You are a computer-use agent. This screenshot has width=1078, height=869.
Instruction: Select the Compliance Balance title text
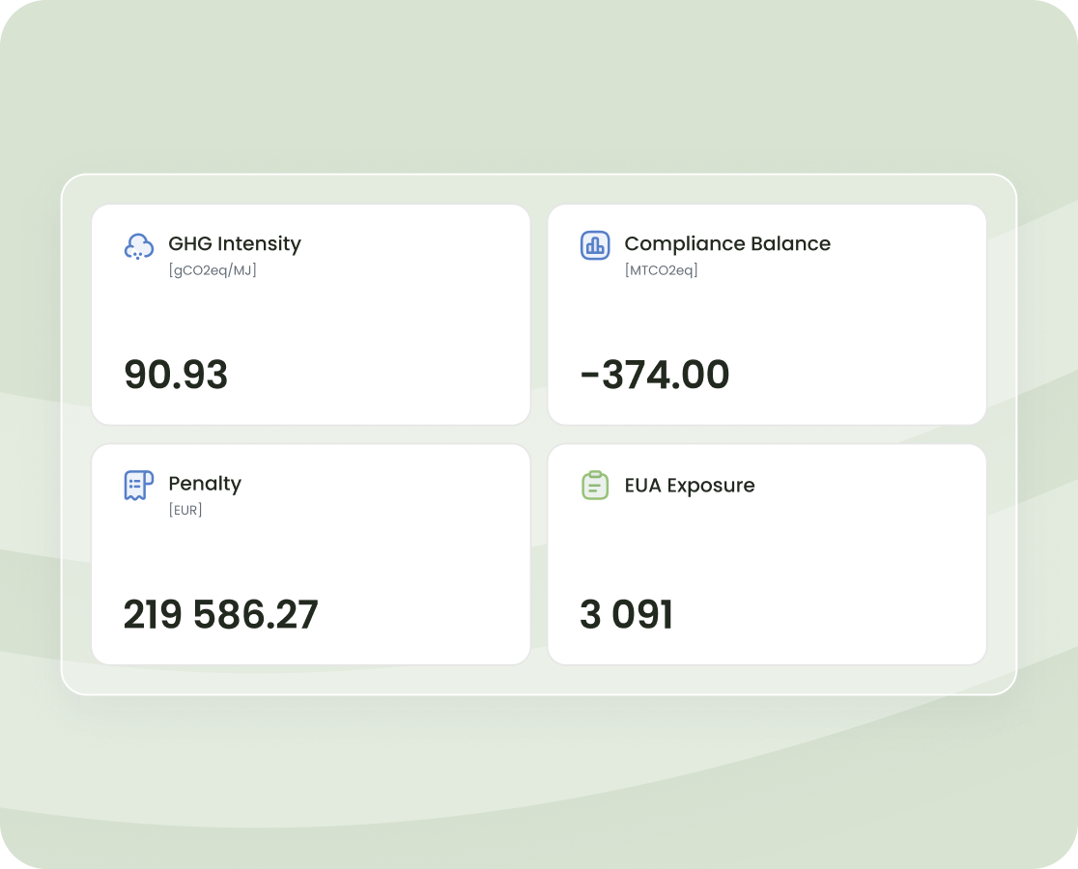[x=727, y=243]
